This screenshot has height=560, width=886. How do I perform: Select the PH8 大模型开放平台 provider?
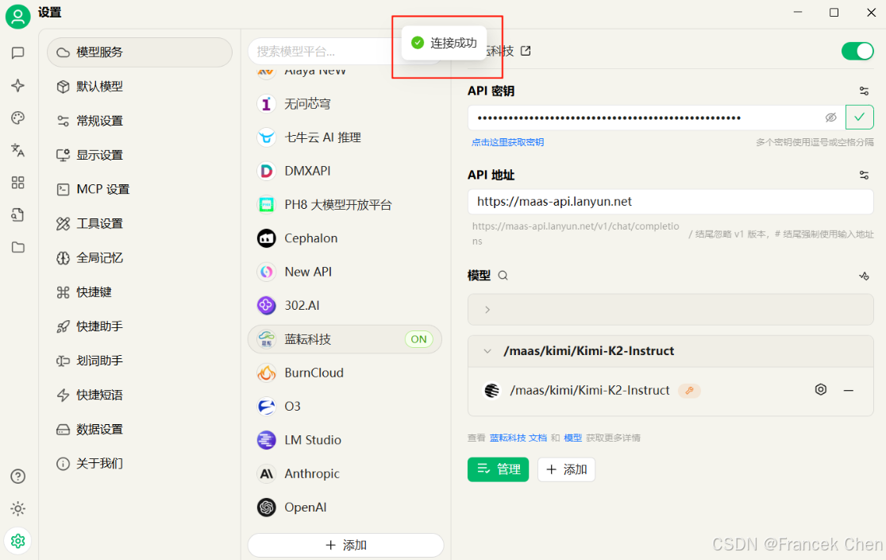[x=345, y=205]
